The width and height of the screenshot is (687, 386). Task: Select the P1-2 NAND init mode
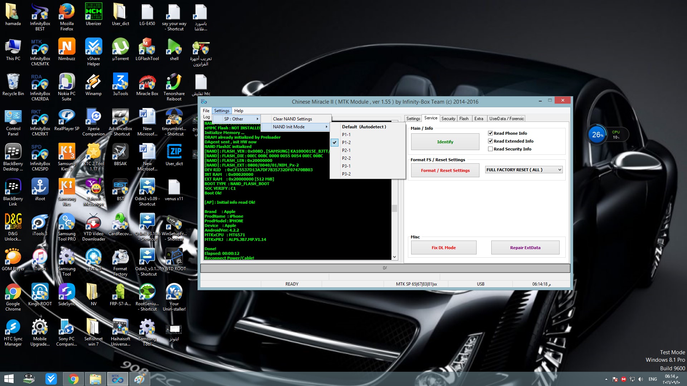367,143
